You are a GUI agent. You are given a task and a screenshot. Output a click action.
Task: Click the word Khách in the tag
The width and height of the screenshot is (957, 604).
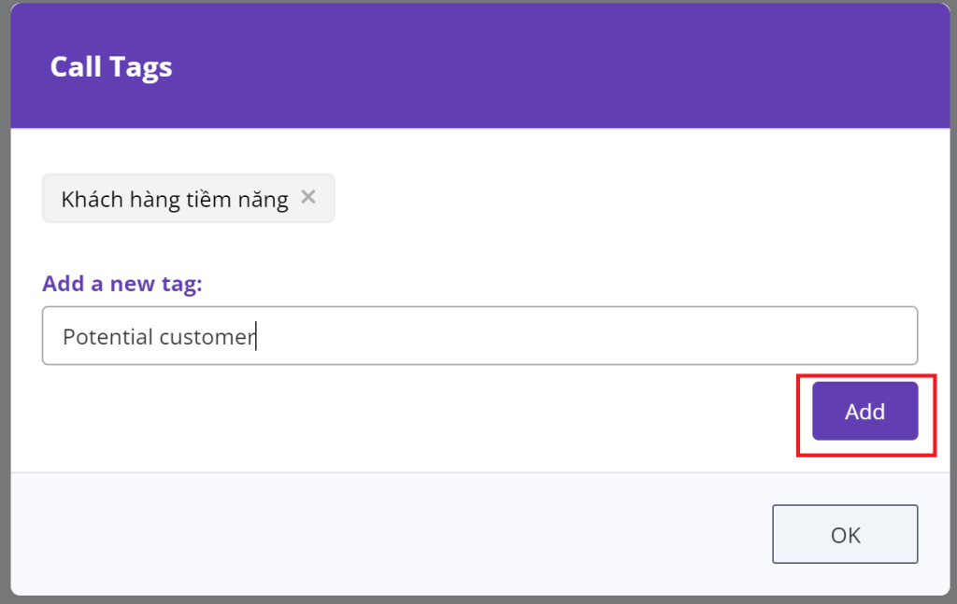coord(93,199)
